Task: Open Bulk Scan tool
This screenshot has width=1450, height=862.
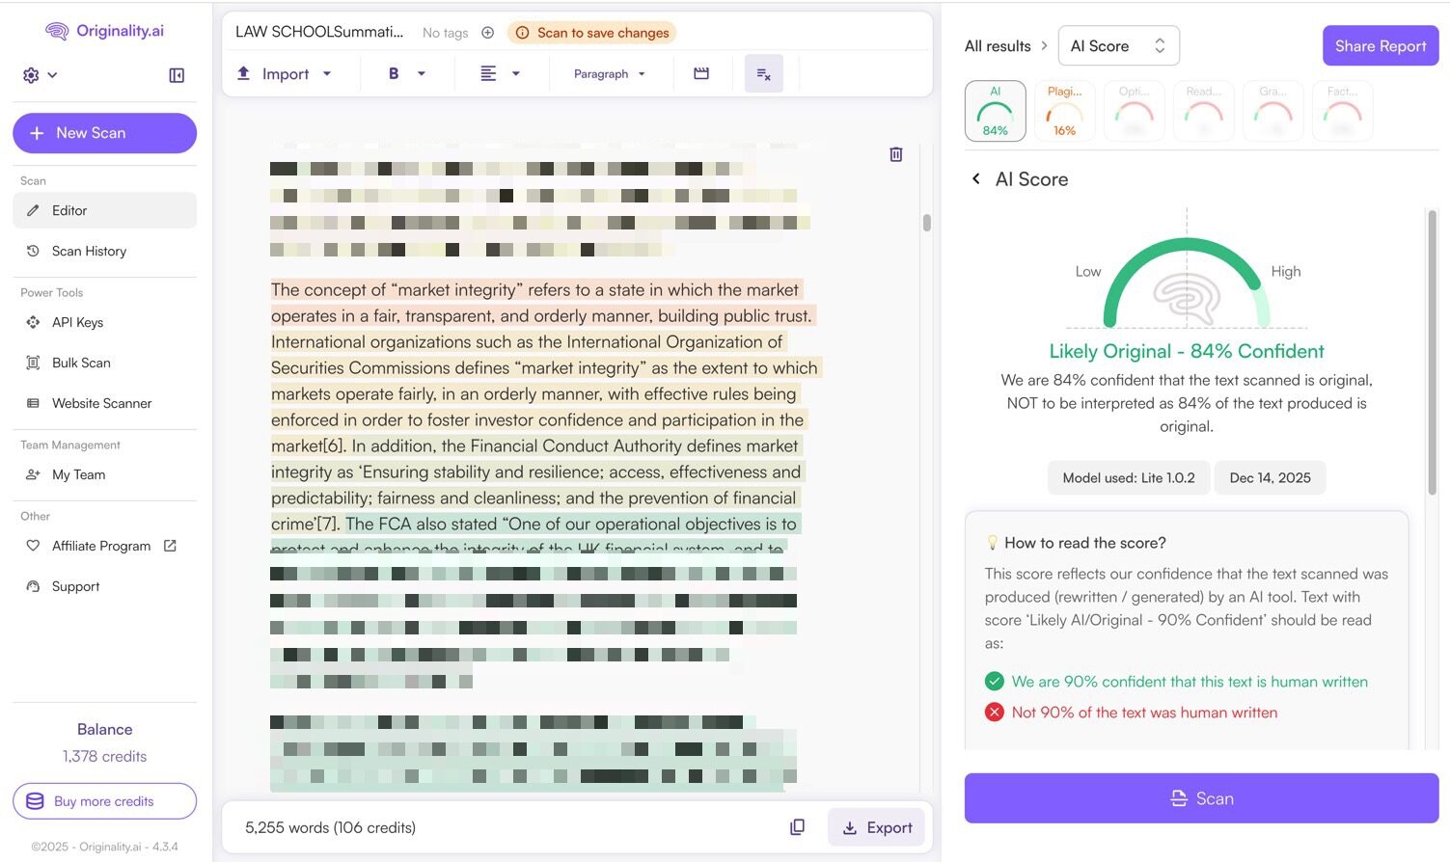Action: tap(81, 363)
